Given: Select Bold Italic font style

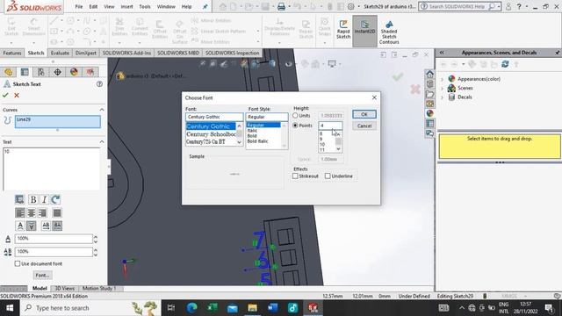Looking at the screenshot, I should pos(257,141).
